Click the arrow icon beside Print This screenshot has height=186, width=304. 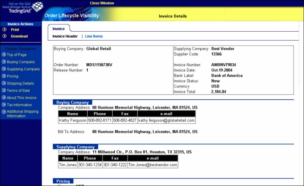pos(4,29)
